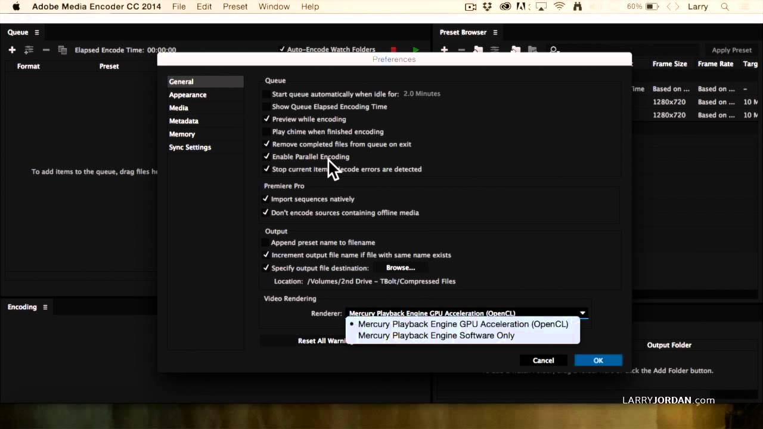The width and height of the screenshot is (763, 429).
Task: Uncheck Preview while encoding
Action: click(266, 119)
